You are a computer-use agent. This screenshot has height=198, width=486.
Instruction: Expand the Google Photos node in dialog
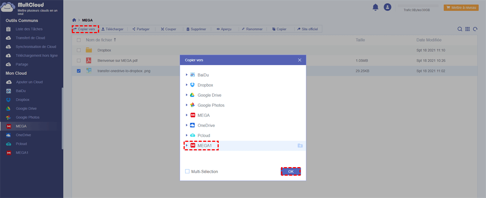tap(187, 105)
